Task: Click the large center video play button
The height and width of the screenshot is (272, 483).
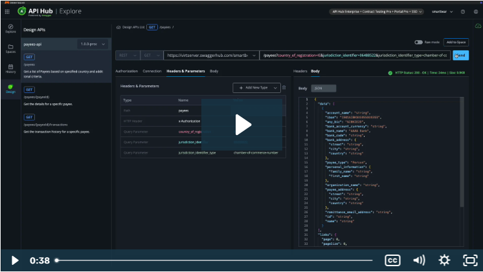Action: 242,125
